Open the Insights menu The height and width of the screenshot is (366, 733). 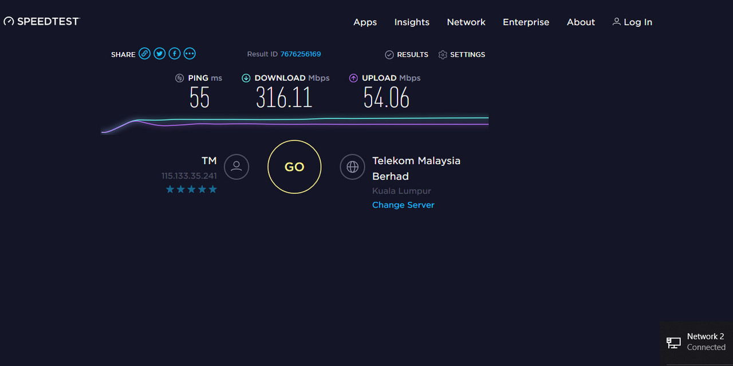pyautogui.click(x=412, y=22)
